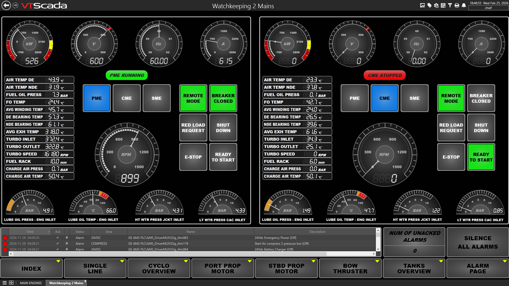Click the add page note icon
Viewport: 509px width, 286px height.
[443, 5]
